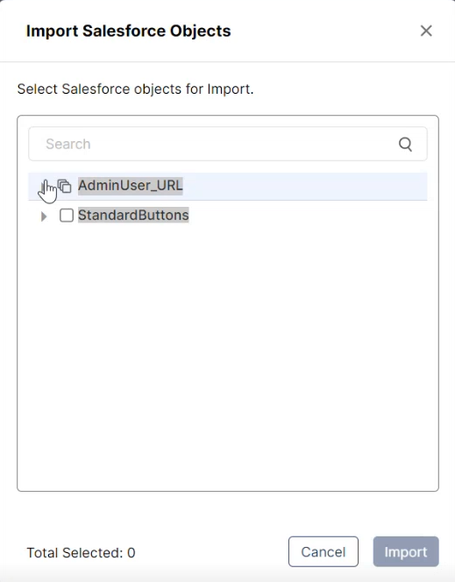Select the StandardButtons label

(x=133, y=216)
